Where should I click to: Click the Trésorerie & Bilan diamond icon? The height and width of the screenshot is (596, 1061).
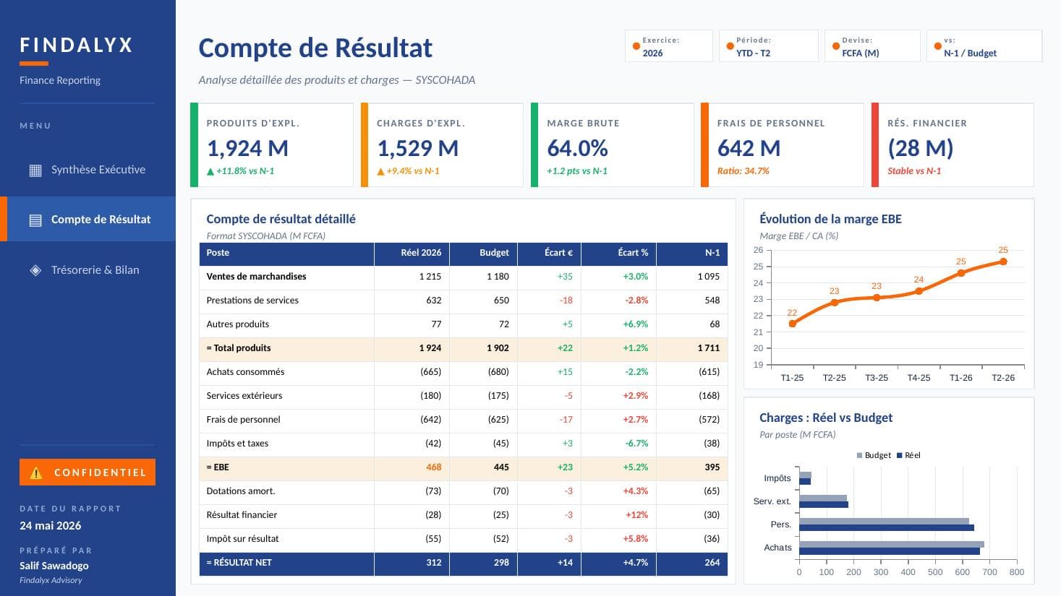click(x=35, y=270)
